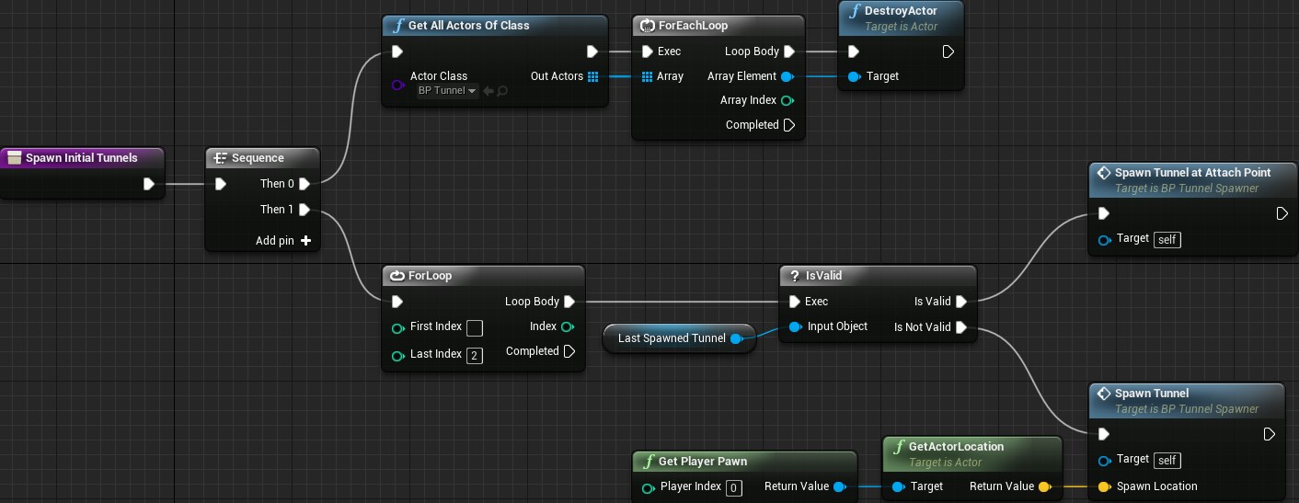Select the ForLoop node title

(x=430, y=276)
